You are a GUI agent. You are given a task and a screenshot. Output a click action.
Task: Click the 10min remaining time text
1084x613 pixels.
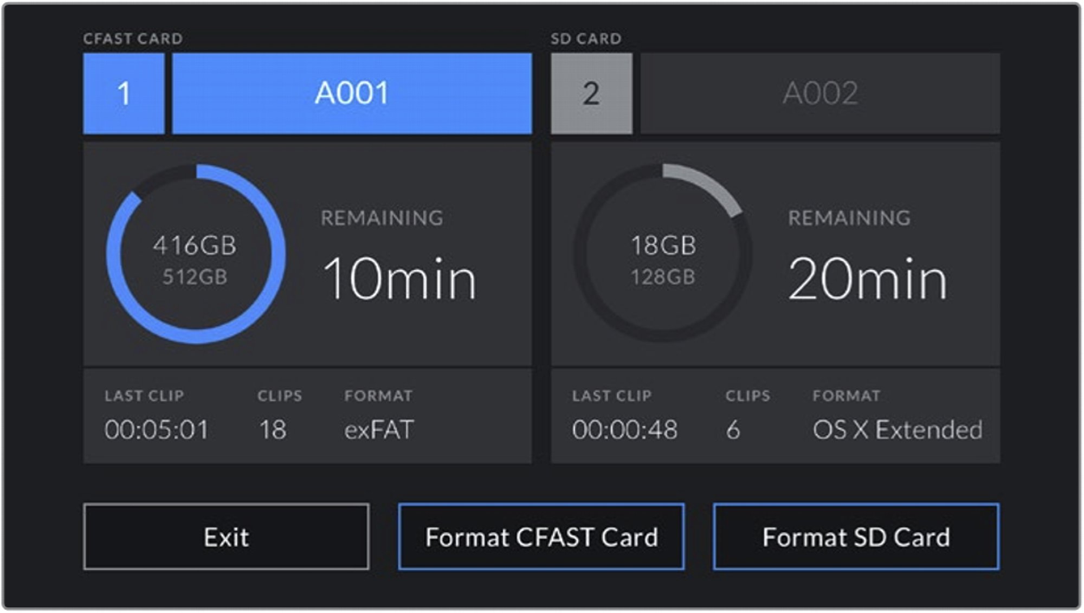[399, 279]
